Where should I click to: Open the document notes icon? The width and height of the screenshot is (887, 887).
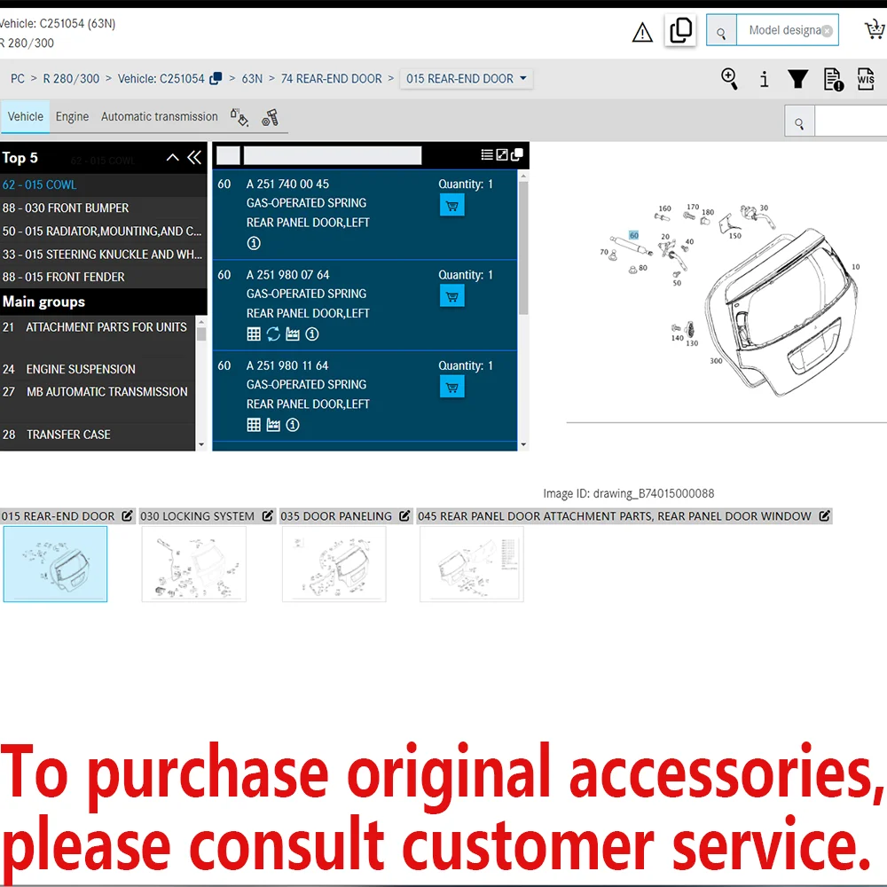click(833, 79)
